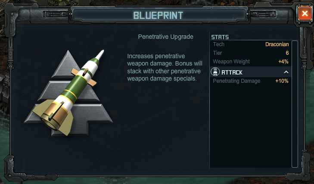Select the Tech Draconian stat row
This screenshot has height=184, width=314.
[251, 44]
